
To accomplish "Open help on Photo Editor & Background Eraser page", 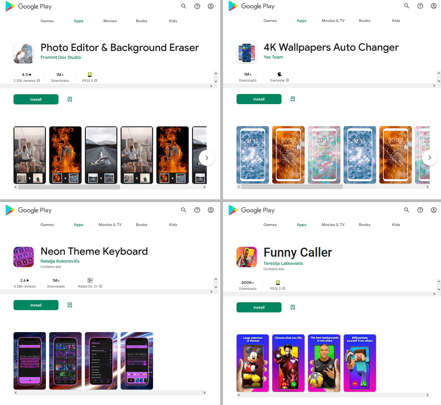I will click(197, 6).
